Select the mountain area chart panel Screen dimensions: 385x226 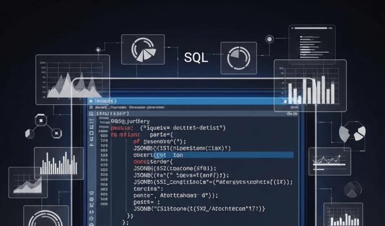tap(73, 80)
